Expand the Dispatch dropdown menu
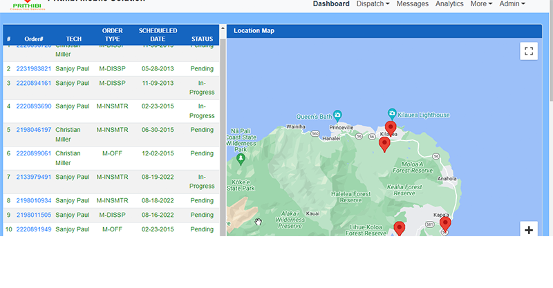 373,4
